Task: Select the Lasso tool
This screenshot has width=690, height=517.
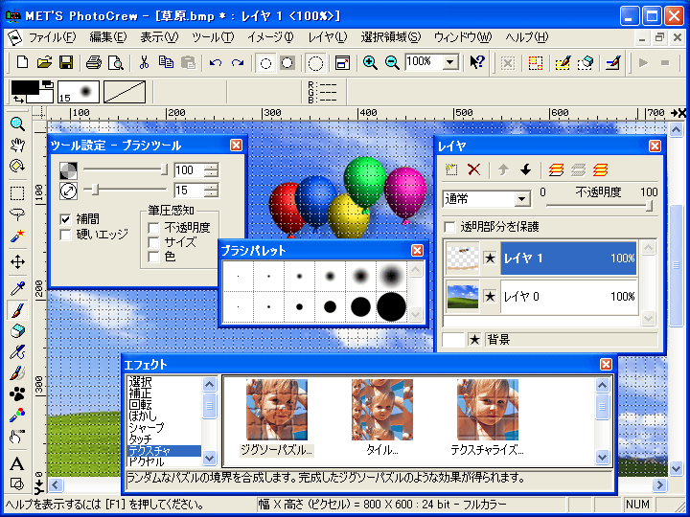Action: [x=17, y=214]
